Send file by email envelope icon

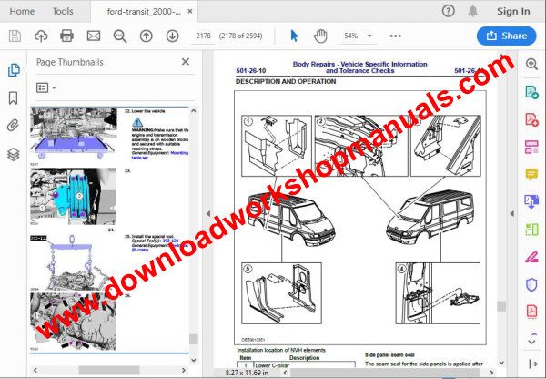coord(94,36)
